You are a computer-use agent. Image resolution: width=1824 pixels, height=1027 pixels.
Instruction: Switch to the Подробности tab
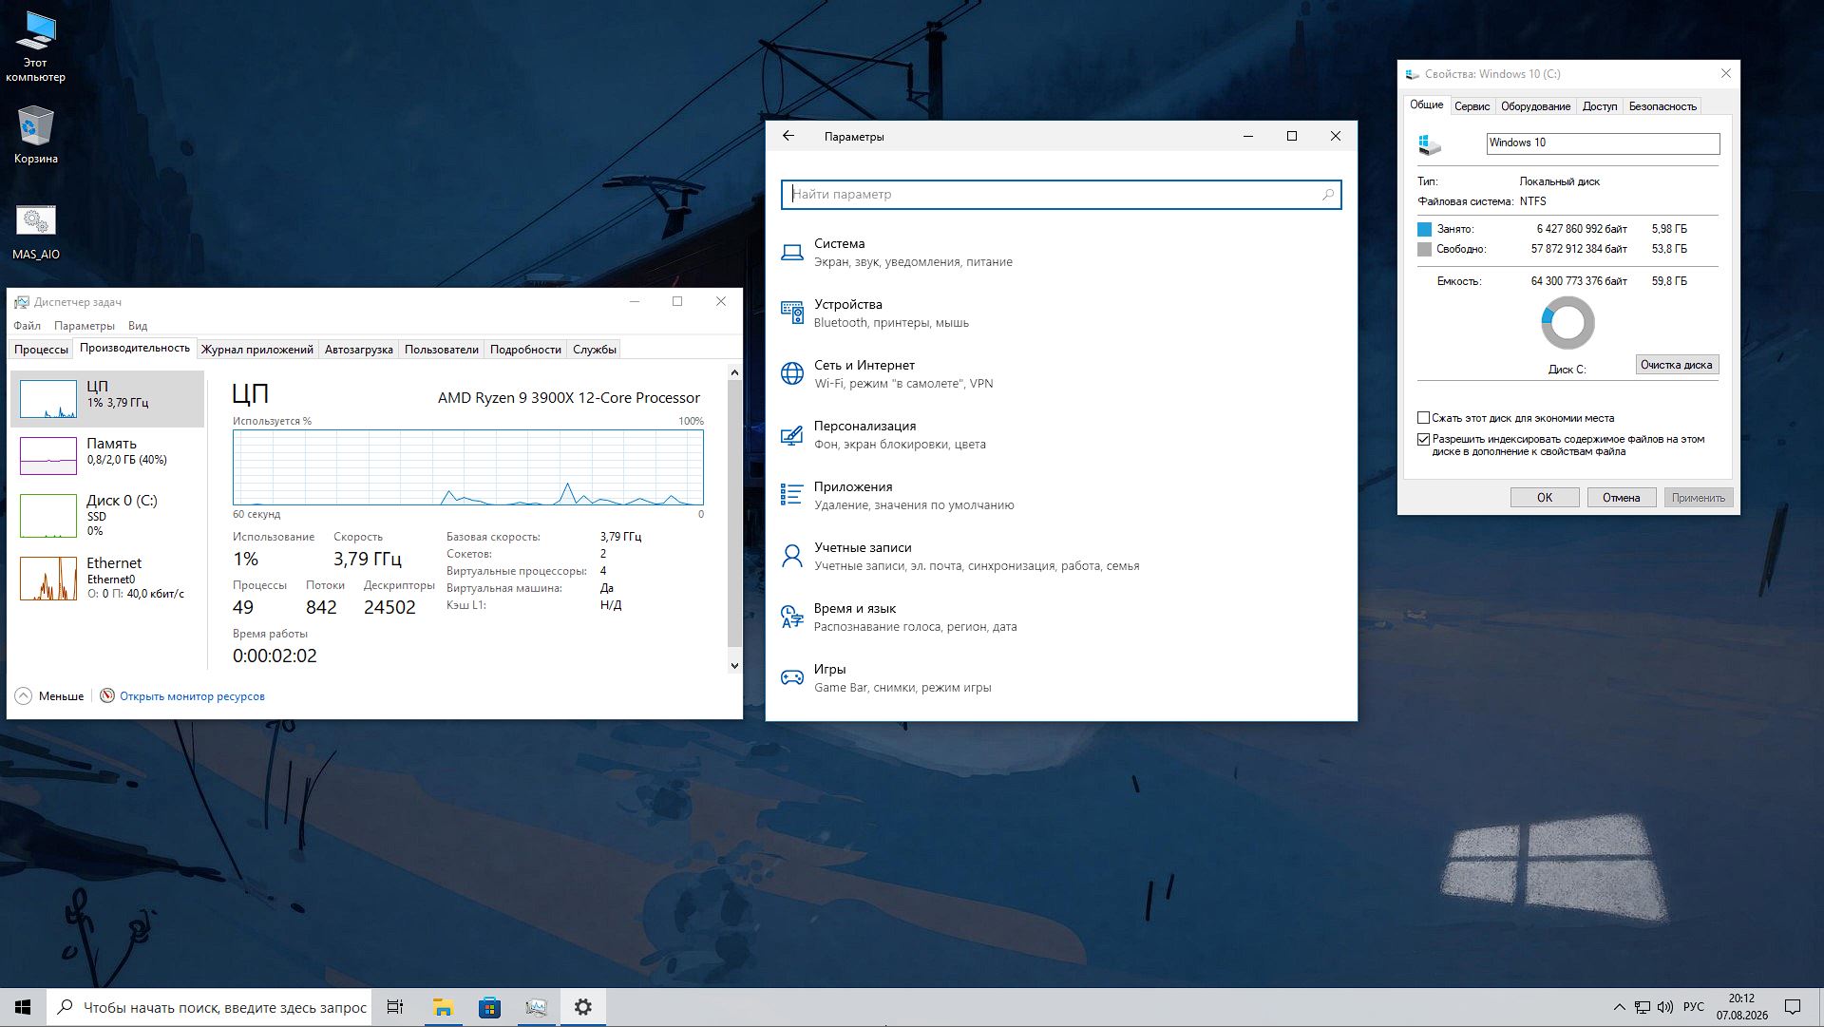(525, 350)
